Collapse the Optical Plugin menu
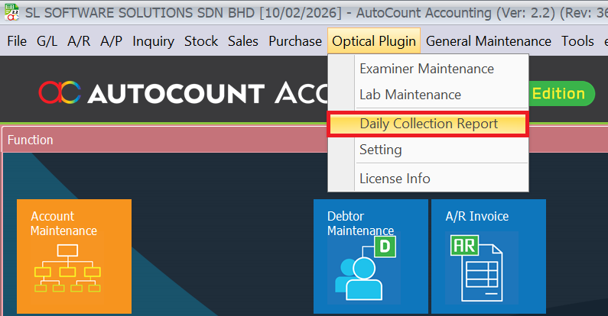 pyautogui.click(x=374, y=41)
